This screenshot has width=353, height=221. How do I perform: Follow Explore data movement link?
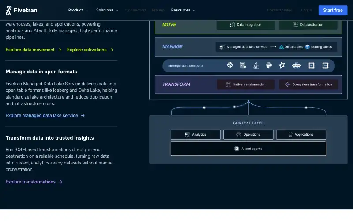coord(30,50)
